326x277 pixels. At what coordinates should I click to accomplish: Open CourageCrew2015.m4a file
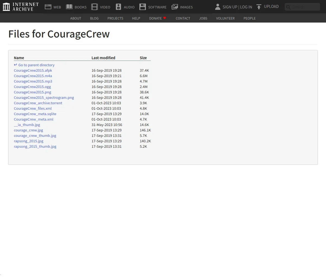coord(33,76)
